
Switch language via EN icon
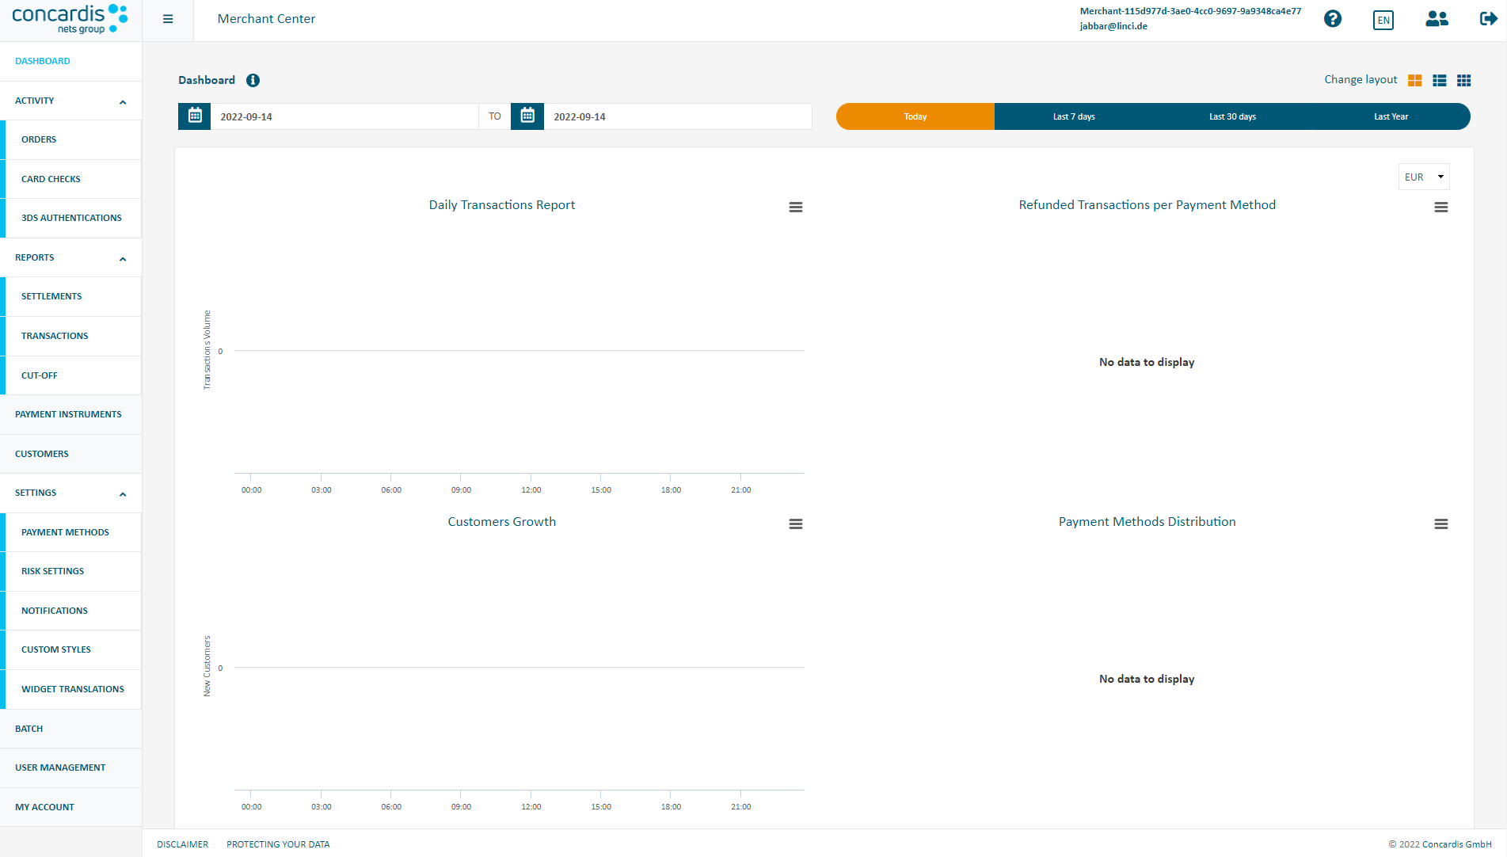coord(1383,21)
